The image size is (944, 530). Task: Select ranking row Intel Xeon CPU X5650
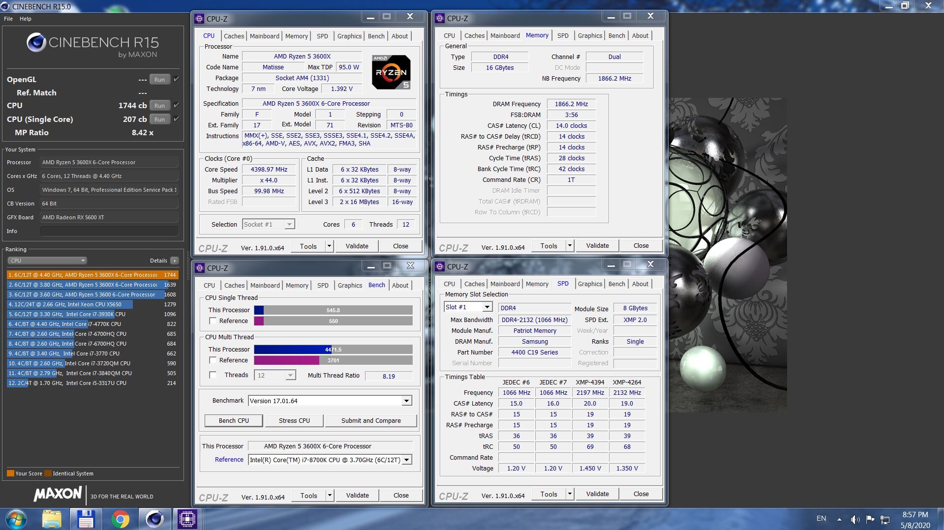tap(92, 304)
